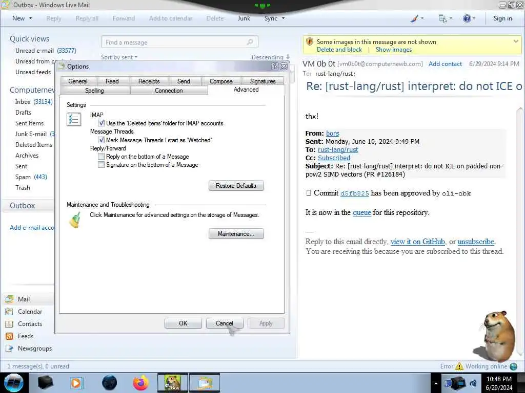Click the Contacts book icon in sidebar

pyautogui.click(x=9, y=324)
